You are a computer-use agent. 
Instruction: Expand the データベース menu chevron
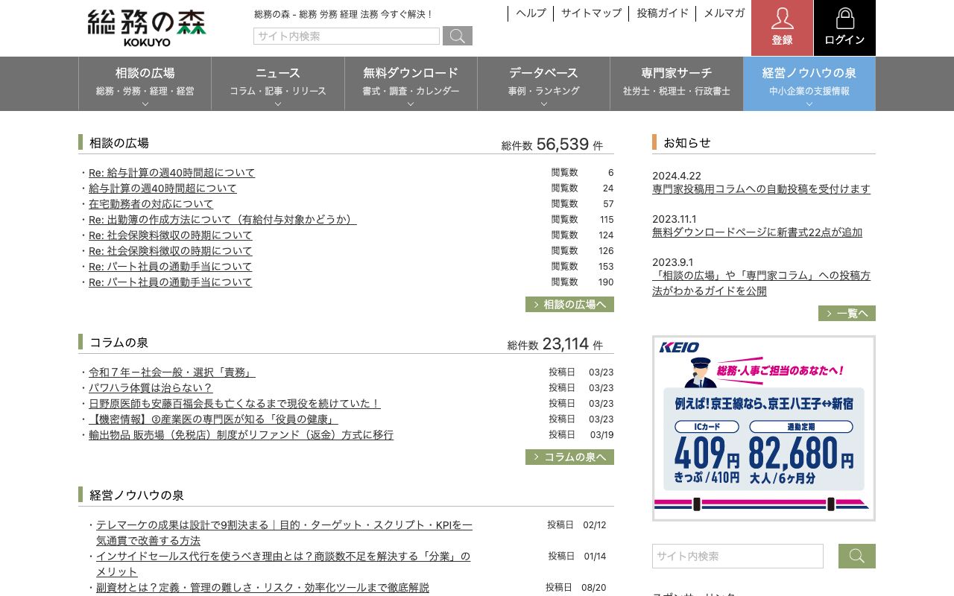click(543, 105)
